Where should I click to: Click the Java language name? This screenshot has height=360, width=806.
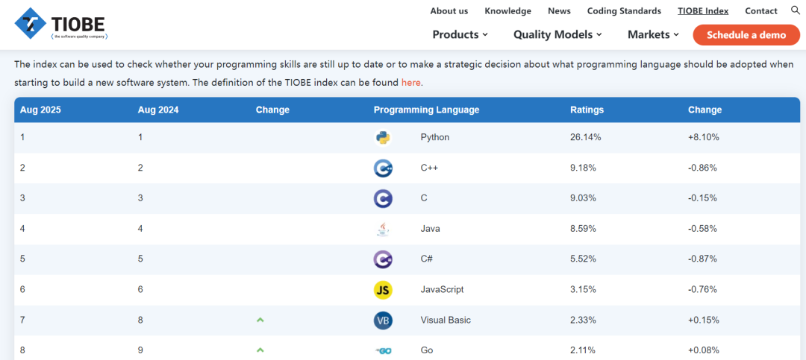431,229
